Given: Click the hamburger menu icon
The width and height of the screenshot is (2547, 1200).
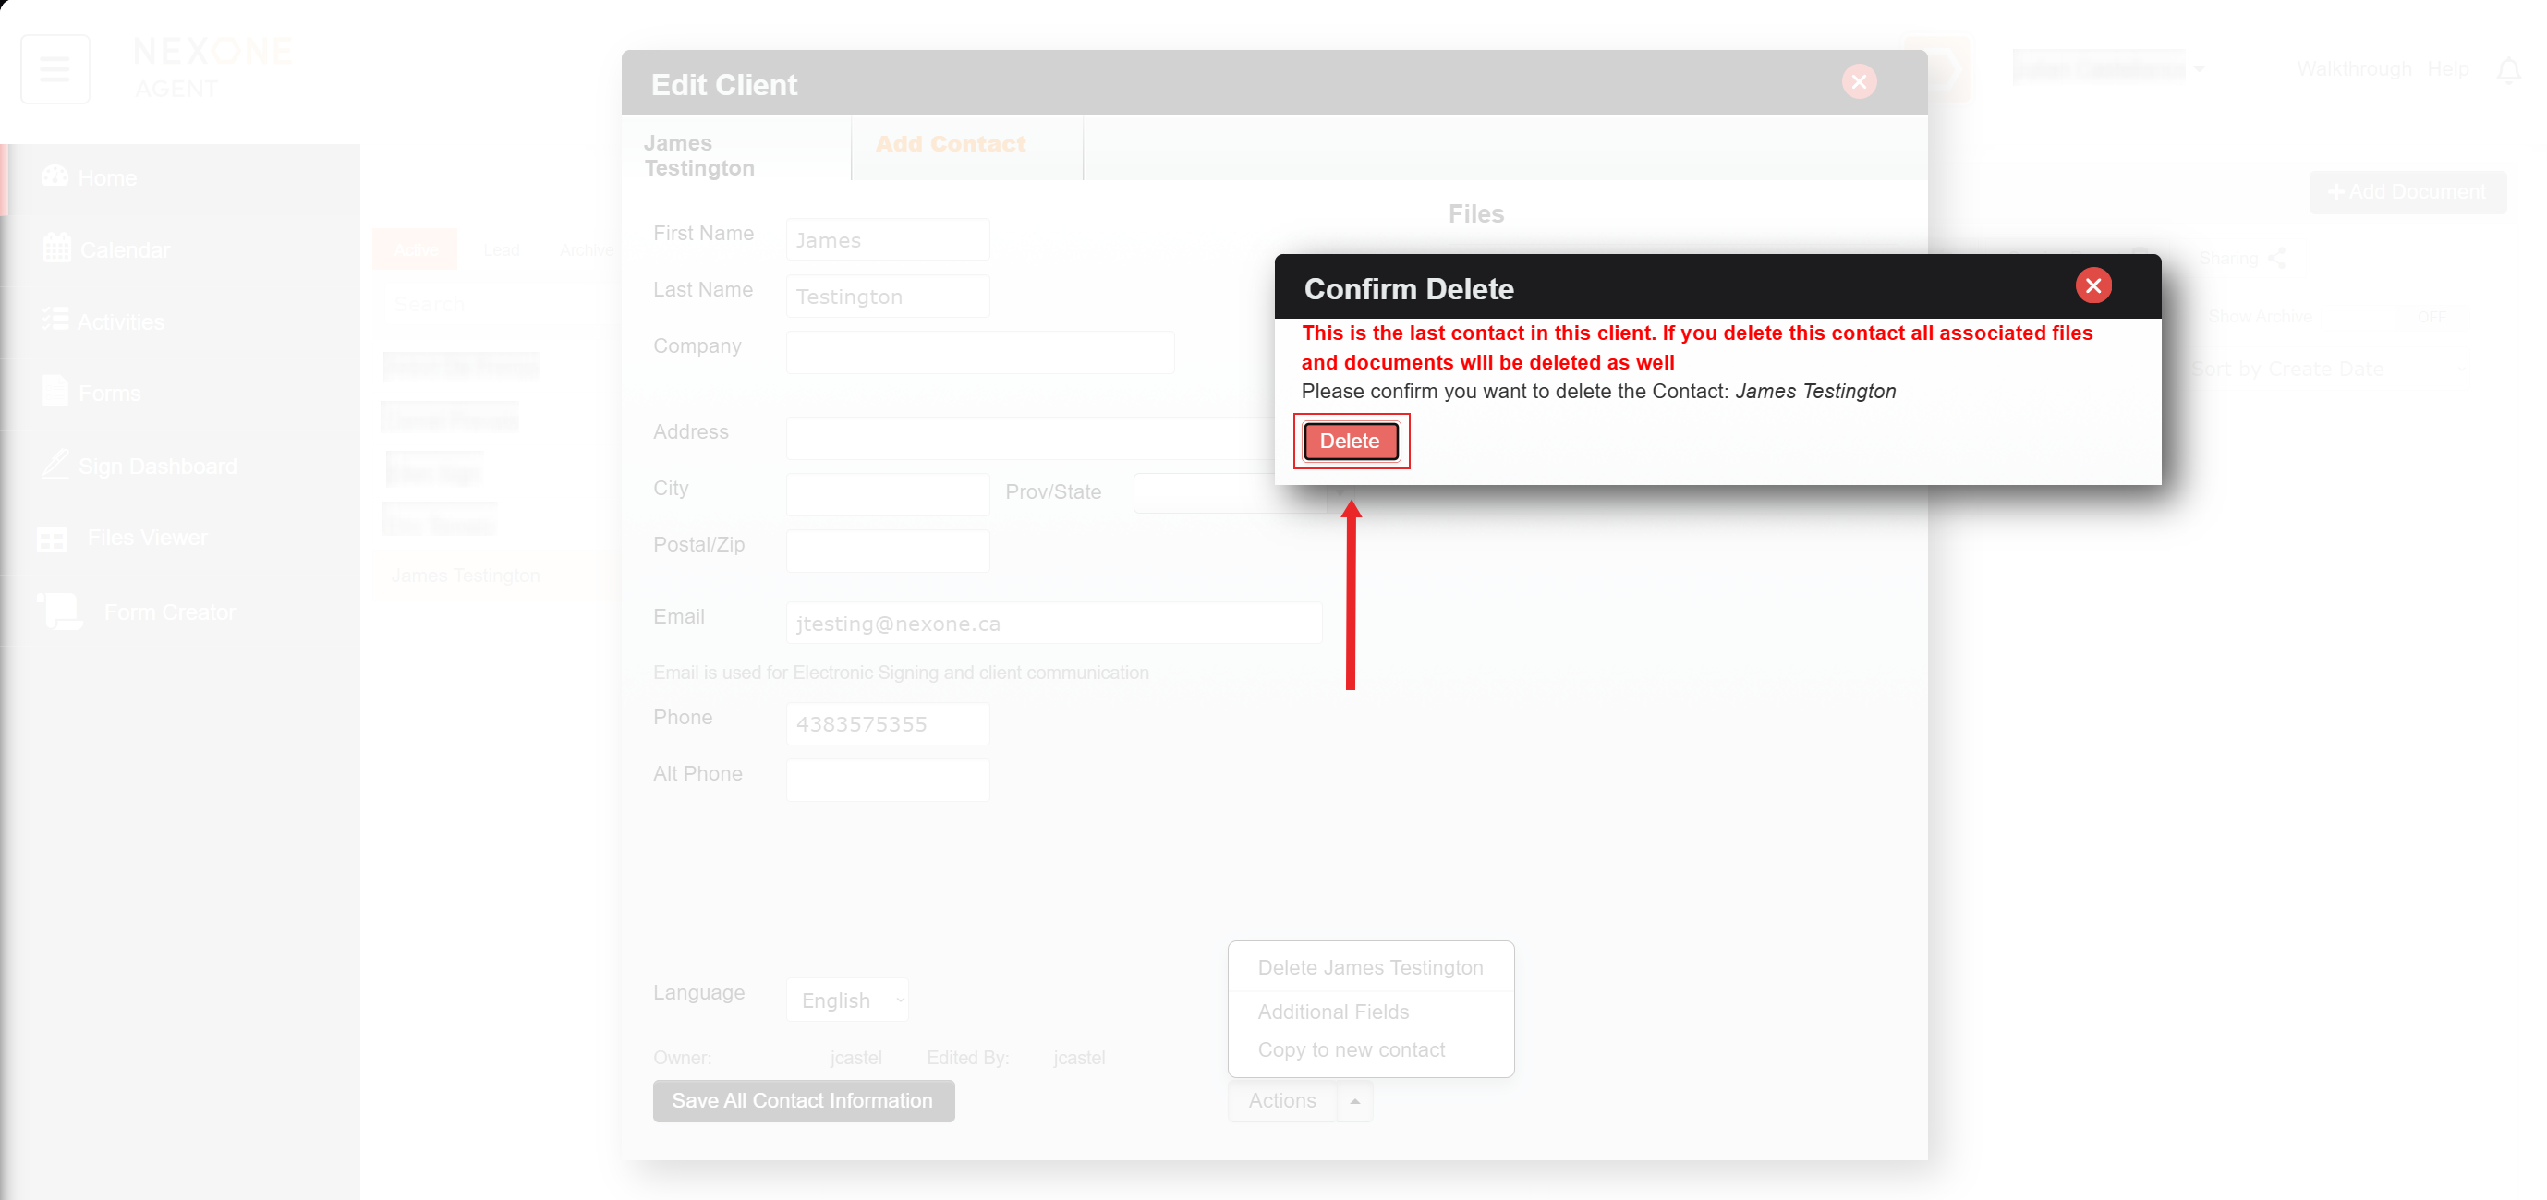Looking at the screenshot, I should pyautogui.click(x=55, y=69).
